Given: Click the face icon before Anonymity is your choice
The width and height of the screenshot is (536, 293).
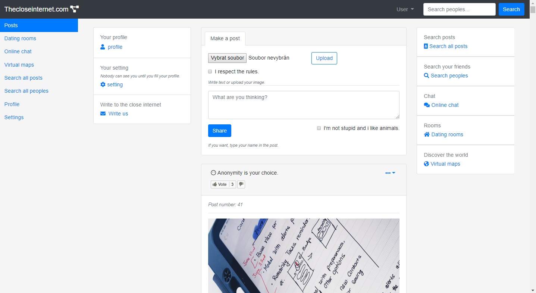Looking at the screenshot, I should coord(213,173).
